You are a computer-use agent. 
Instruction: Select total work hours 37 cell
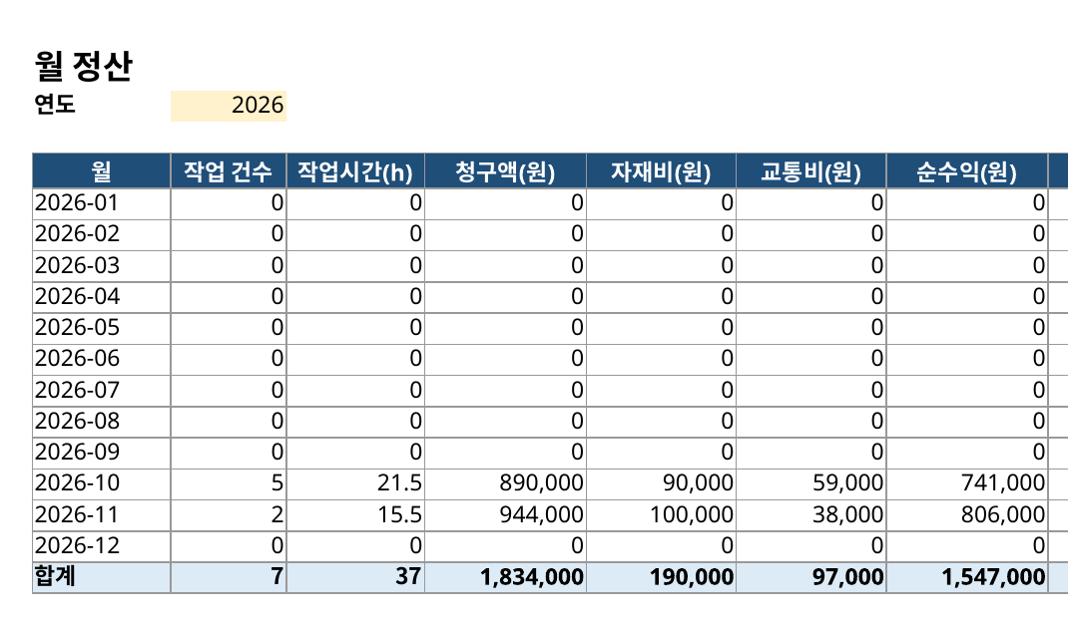pos(355,577)
